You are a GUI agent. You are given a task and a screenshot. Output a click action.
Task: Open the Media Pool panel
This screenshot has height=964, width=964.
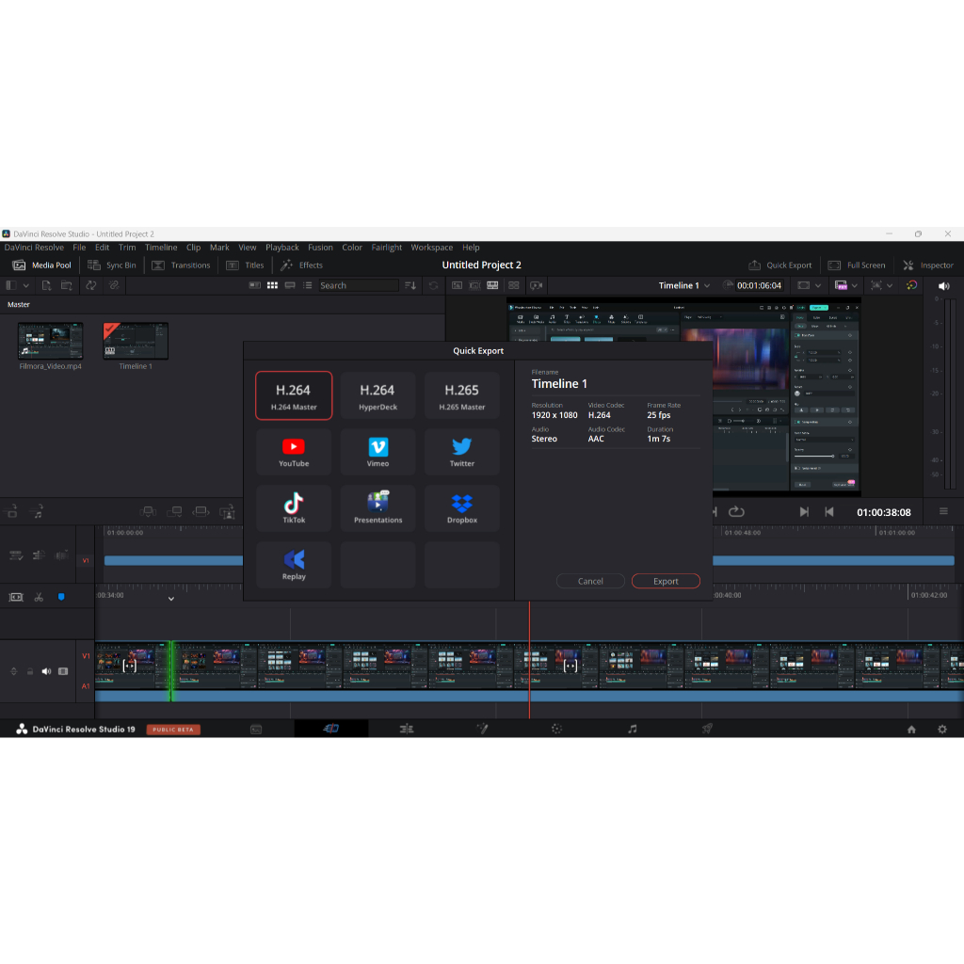pyautogui.click(x=42, y=265)
